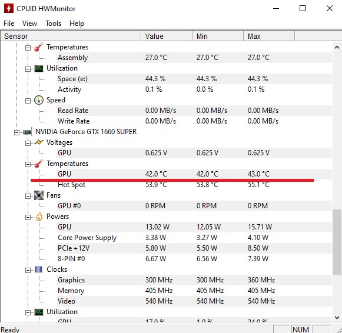This screenshot has height=333, width=342.
Task: Click the Max column header
Action: point(269,36)
